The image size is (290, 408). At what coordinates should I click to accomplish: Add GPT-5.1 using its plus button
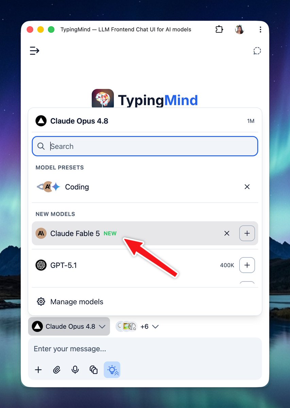pyautogui.click(x=247, y=265)
